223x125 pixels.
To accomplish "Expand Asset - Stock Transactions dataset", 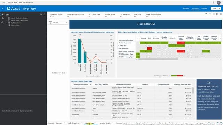I will [7, 20].
